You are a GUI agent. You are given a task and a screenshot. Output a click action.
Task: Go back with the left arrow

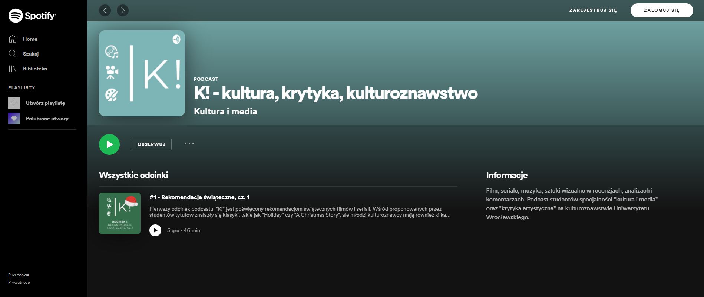coord(105,10)
